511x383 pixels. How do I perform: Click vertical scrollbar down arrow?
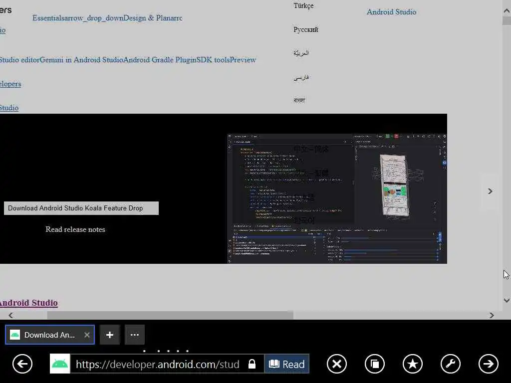(507, 300)
